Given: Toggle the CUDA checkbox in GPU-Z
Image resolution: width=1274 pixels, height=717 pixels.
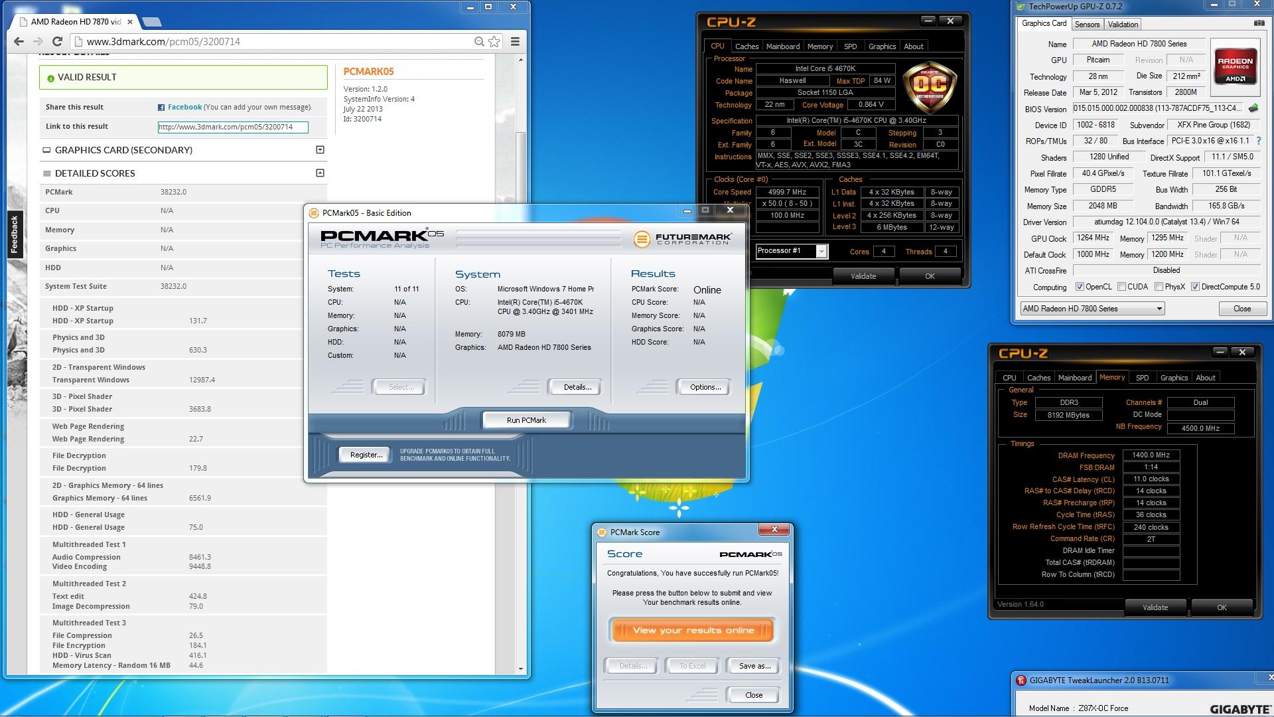Looking at the screenshot, I should click(1121, 287).
